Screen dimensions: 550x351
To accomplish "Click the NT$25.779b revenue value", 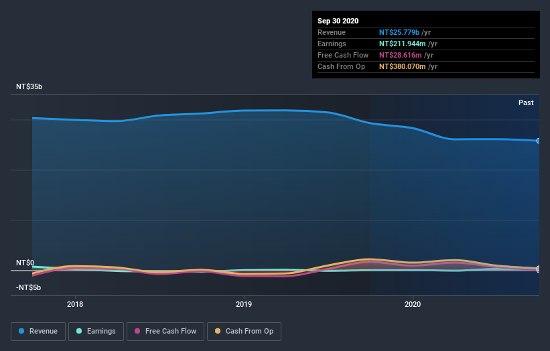I will (x=399, y=32).
